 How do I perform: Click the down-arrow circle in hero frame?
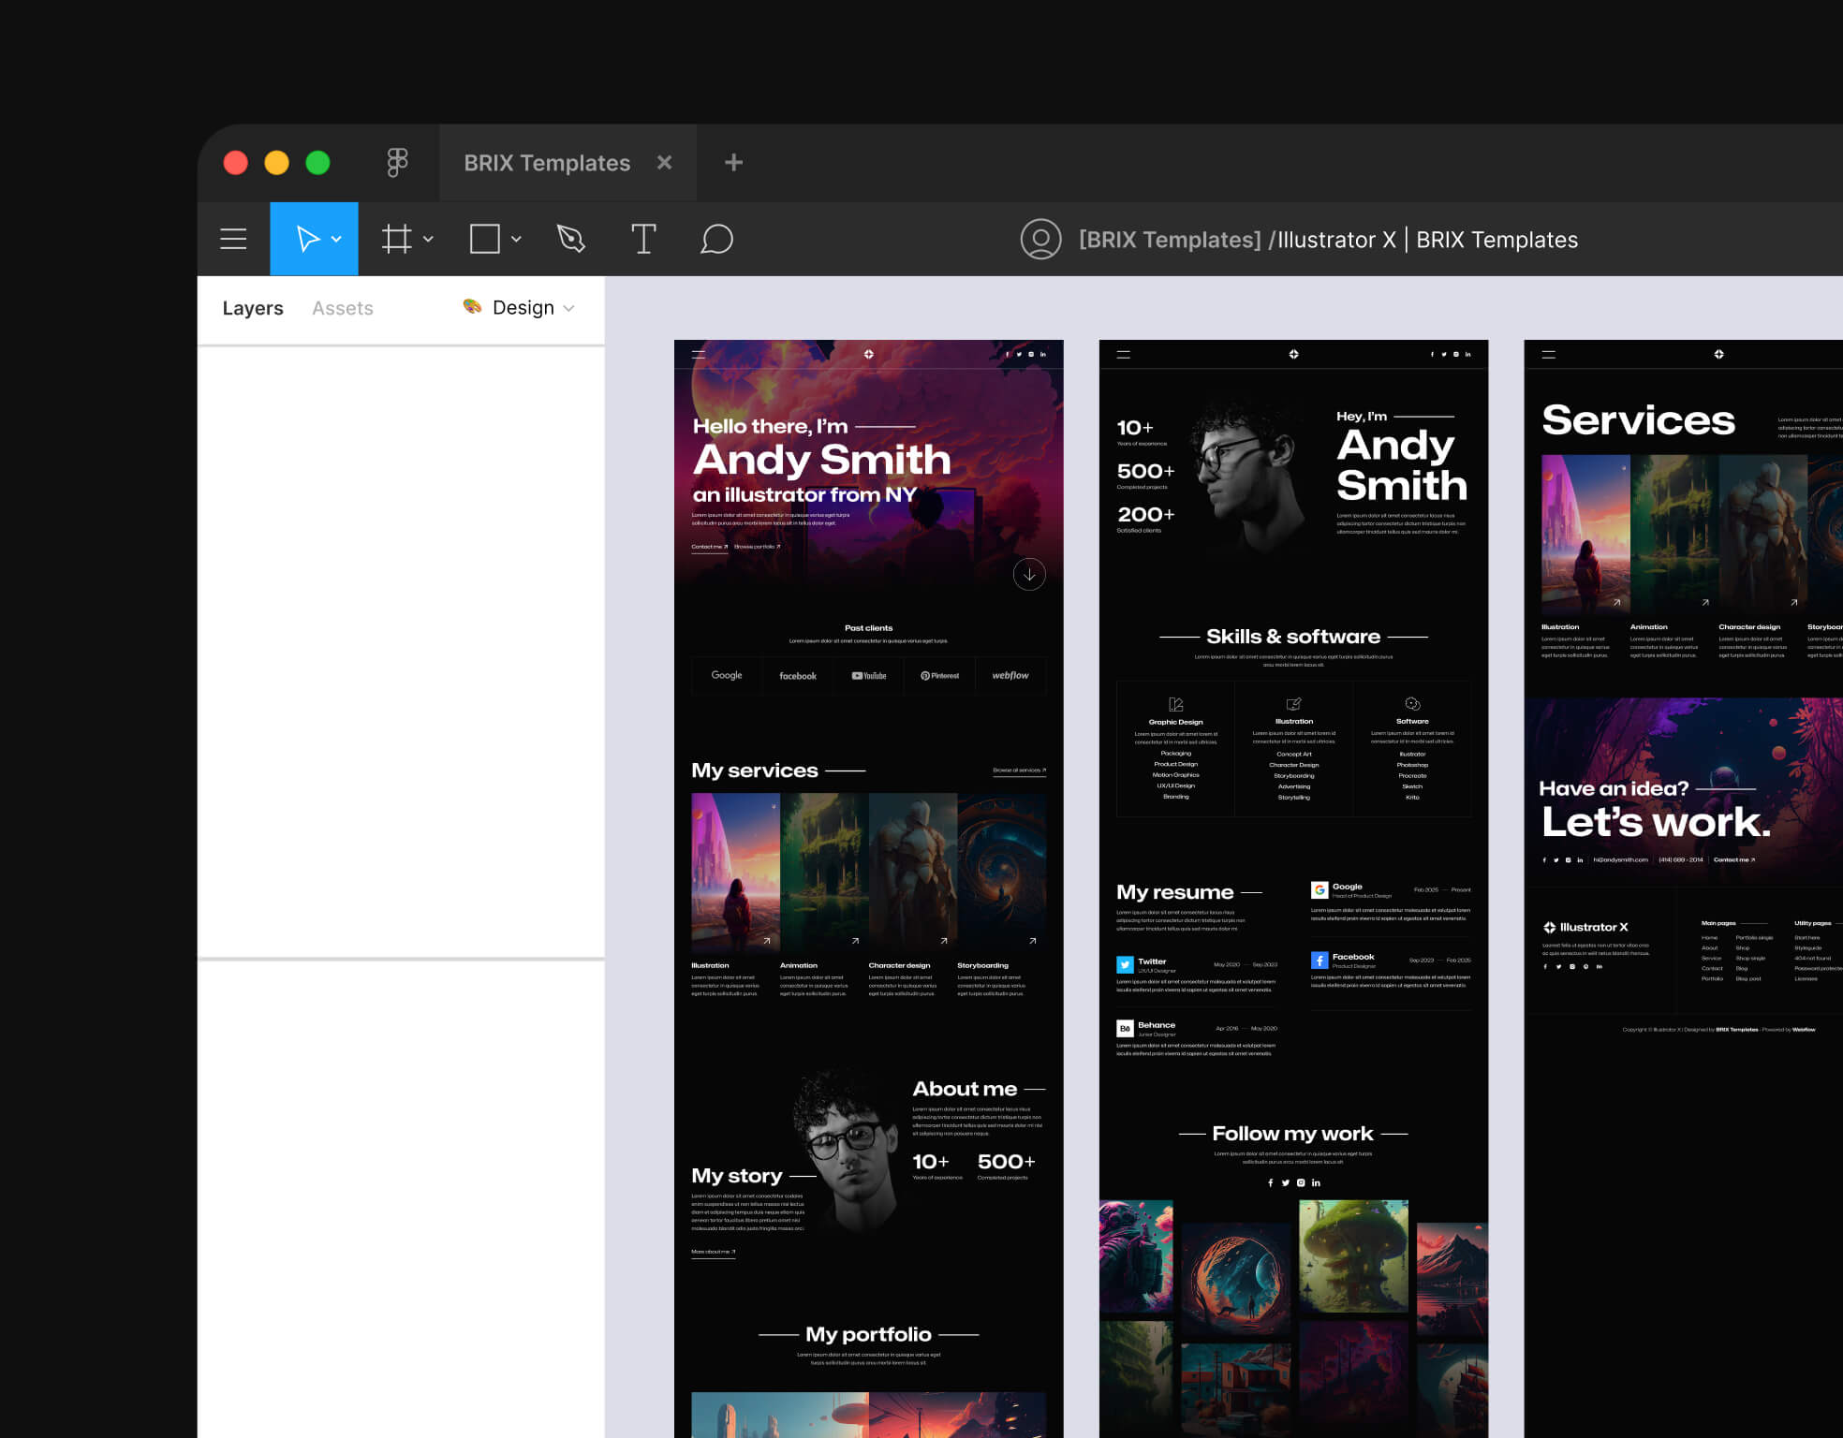1029,574
